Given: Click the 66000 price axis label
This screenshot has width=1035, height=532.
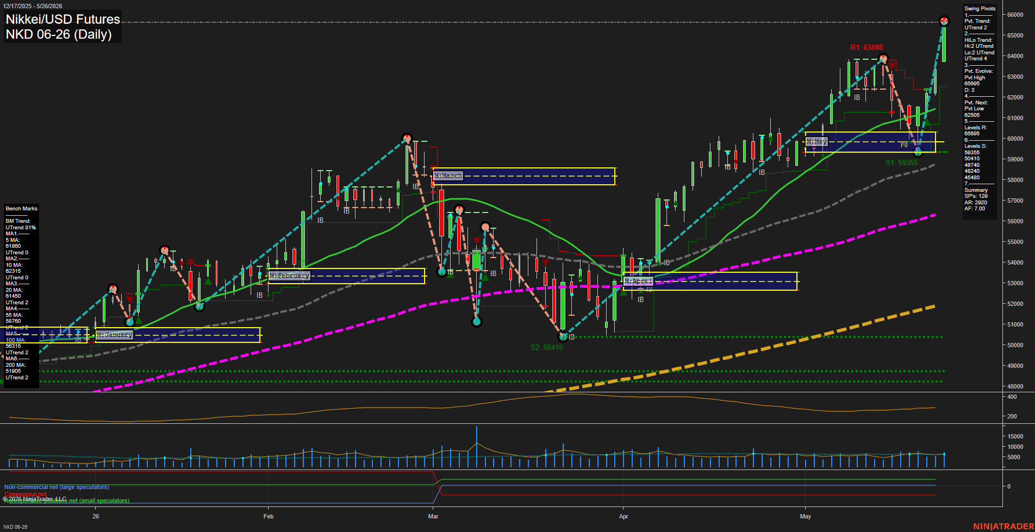Looking at the screenshot, I should coord(1015,15).
